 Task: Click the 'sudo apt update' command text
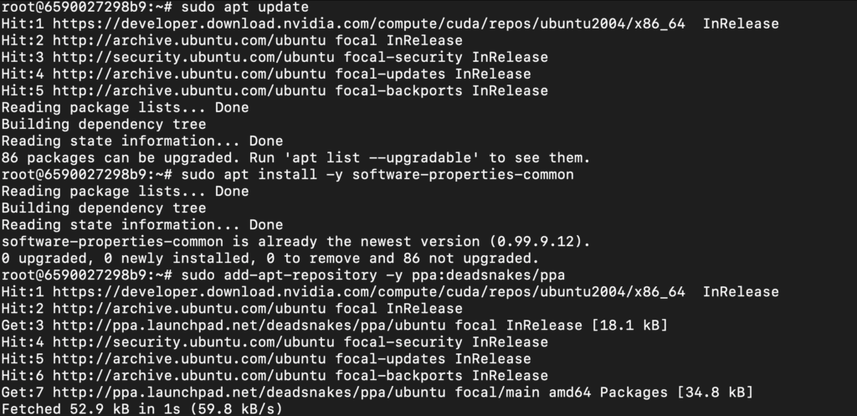click(245, 8)
